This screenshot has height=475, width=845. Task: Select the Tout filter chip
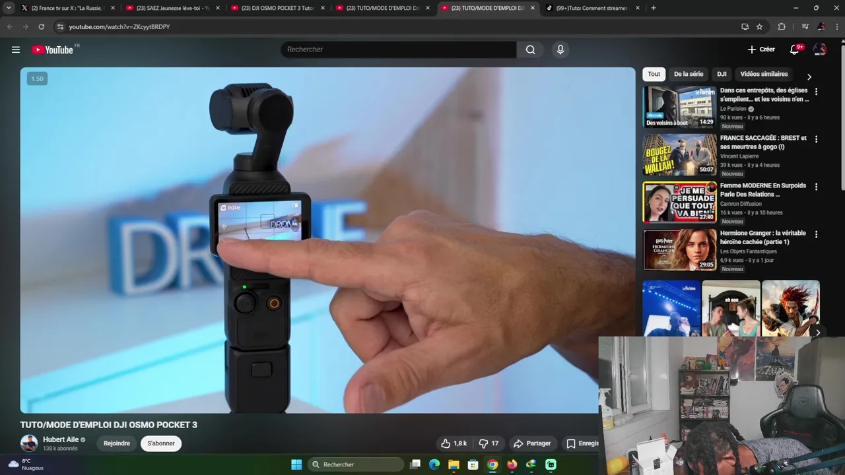(654, 74)
